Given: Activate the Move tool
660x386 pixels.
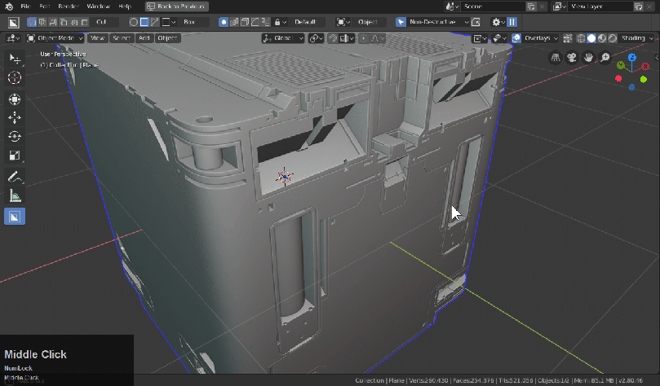Looking at the screenshot, I should click(15, 117).
